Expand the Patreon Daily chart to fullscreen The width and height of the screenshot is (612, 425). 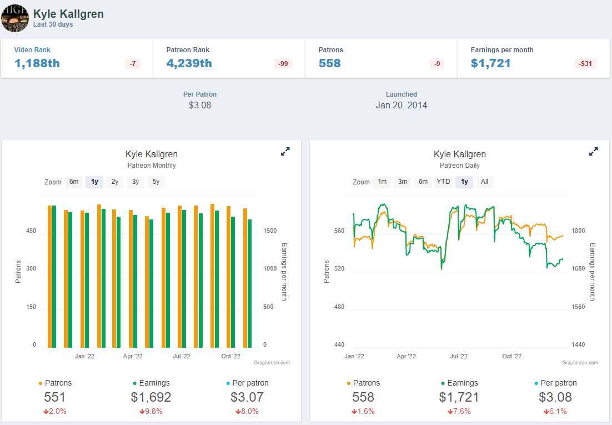[x=593, y=152]
